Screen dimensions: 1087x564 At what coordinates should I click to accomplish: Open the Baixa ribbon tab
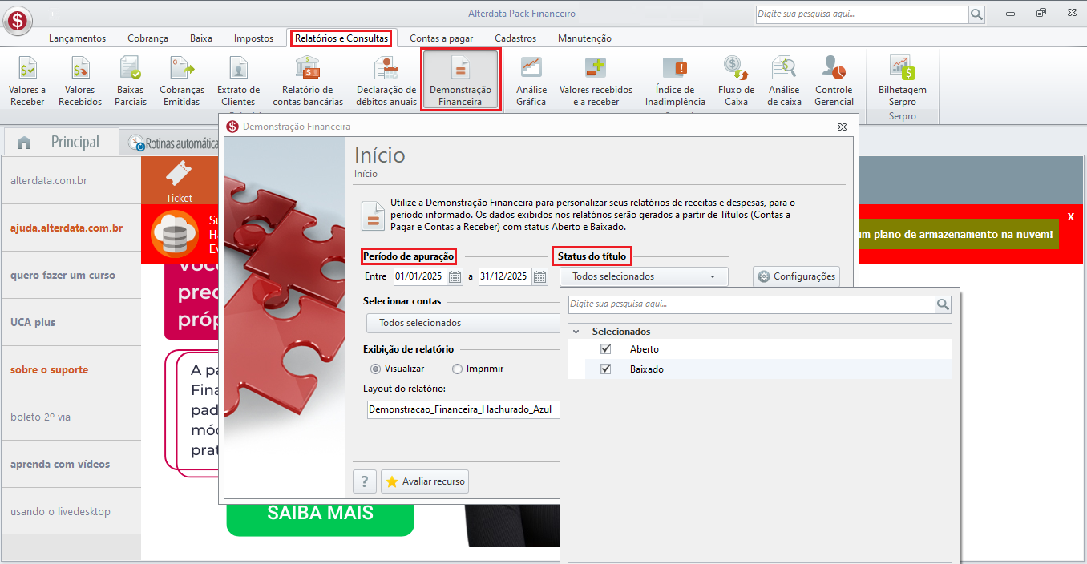tap(201, 38)
